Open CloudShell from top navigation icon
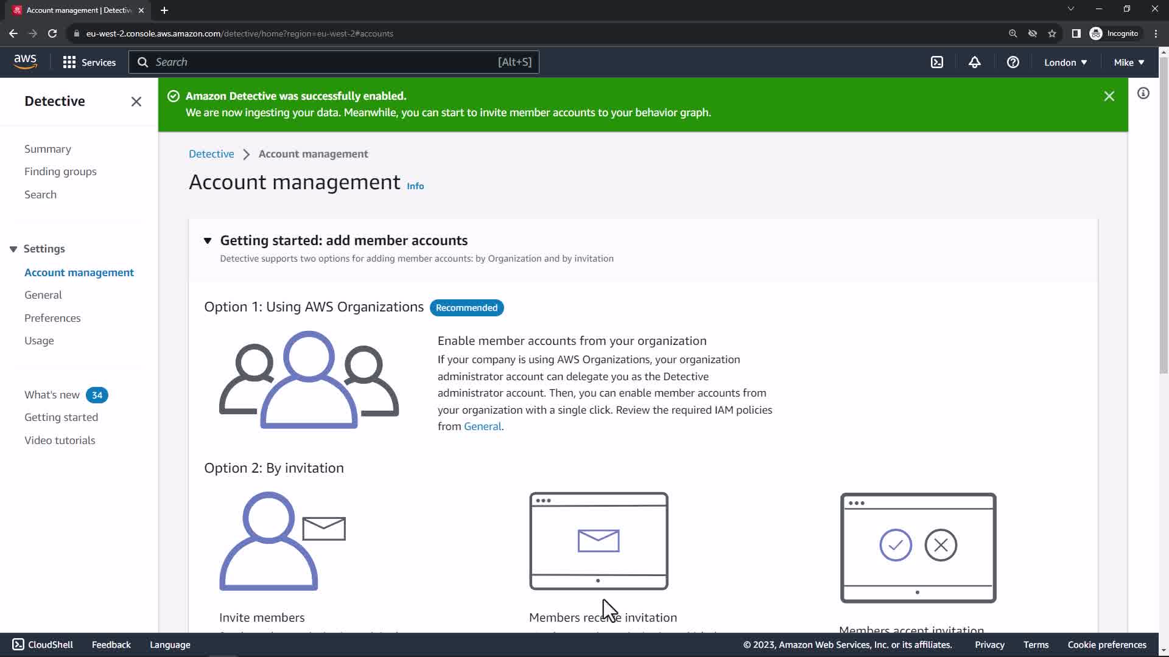The height and width of the screenshot is (657, 1169). (937, 62)
